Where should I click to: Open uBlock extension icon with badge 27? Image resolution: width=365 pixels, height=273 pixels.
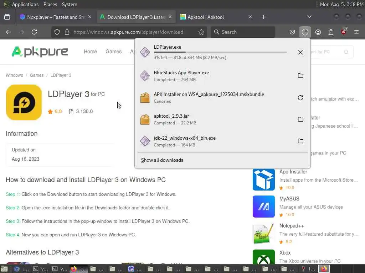344,32
